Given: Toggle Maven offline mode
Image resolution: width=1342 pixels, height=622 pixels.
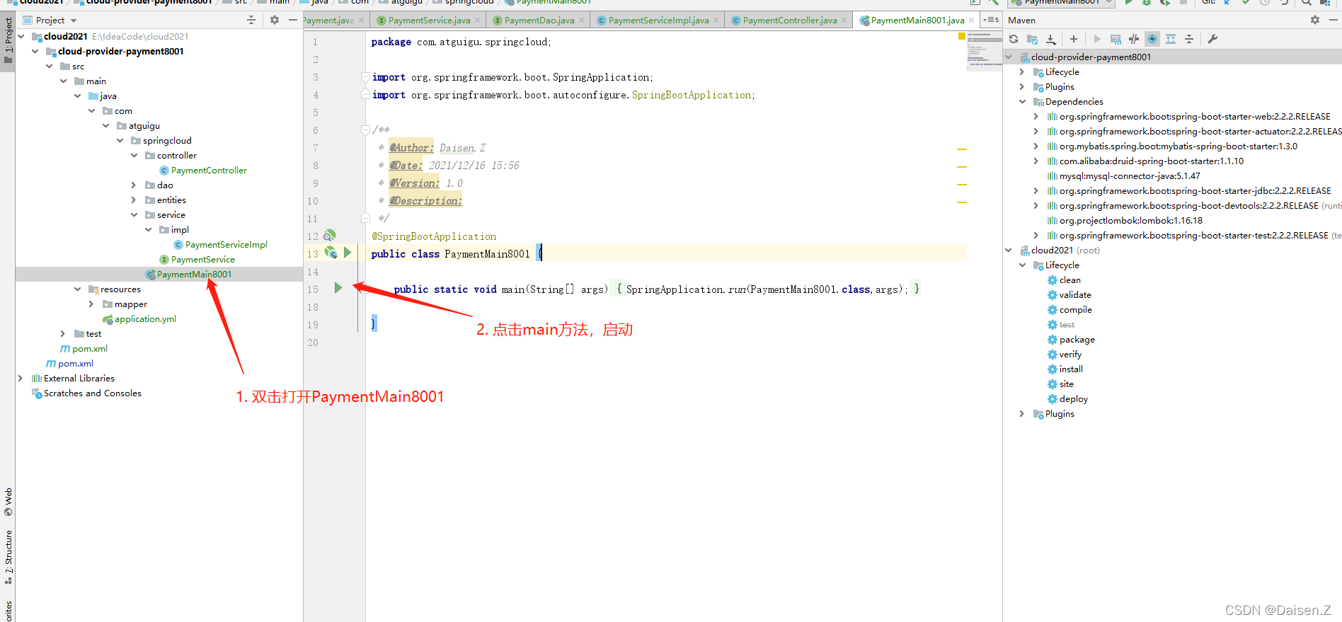Looking at the screenshot, I should click(1134, 39).
